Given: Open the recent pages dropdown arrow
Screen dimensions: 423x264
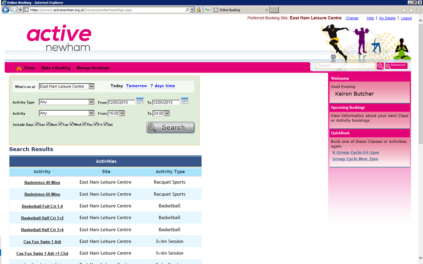Looking at the screenshot, I should point(20,10).
